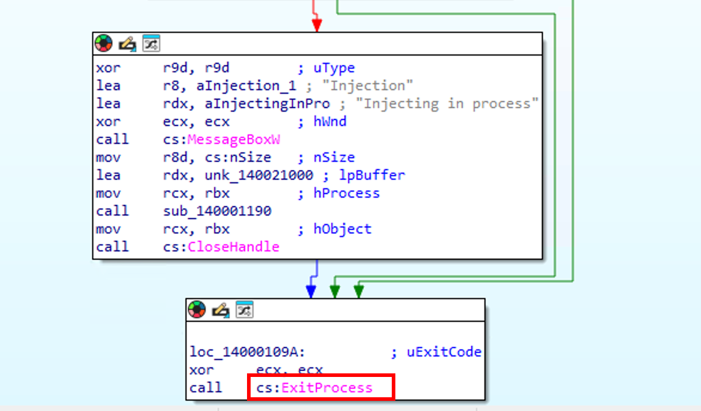Click the group nodes icon in the ExitProcess block
This screenshot has height=411, width=701.
(244, 309)
